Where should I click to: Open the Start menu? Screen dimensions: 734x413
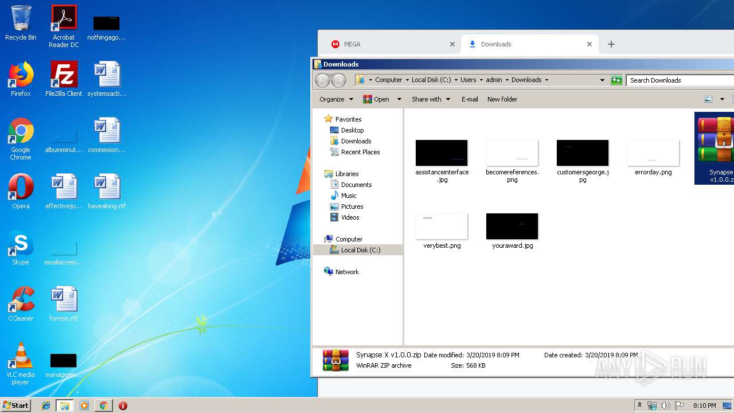tap(16, 406)
